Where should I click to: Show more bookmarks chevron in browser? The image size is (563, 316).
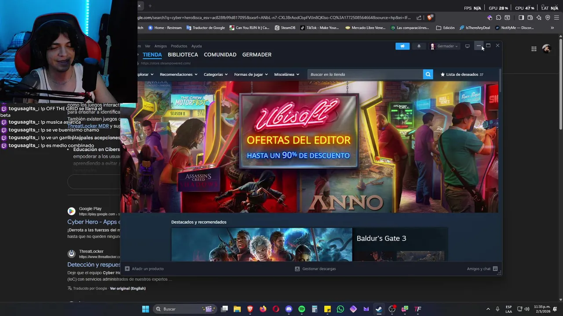click(x=552, y=28)
